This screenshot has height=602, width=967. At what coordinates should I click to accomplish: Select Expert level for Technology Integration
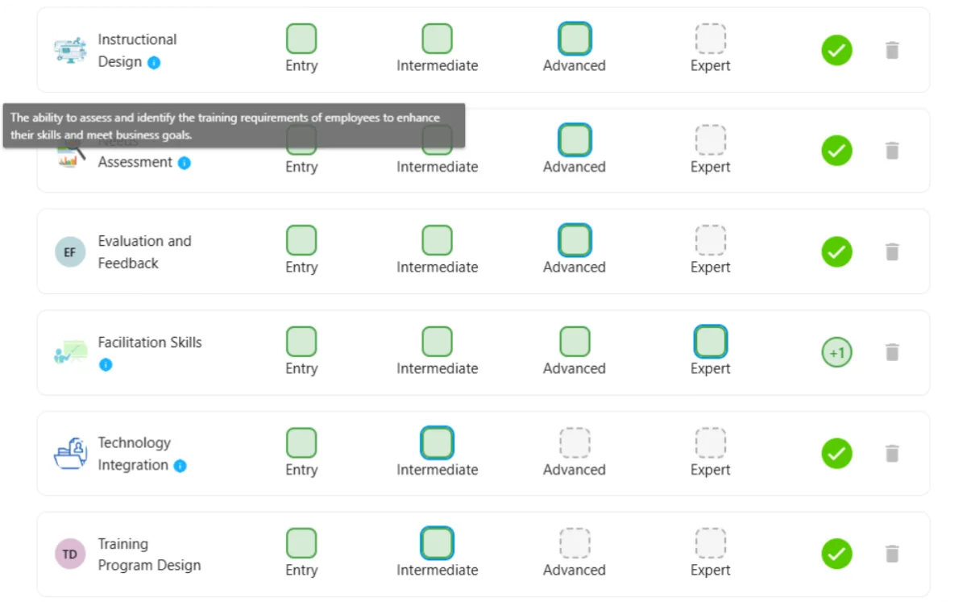coord(711,442)
